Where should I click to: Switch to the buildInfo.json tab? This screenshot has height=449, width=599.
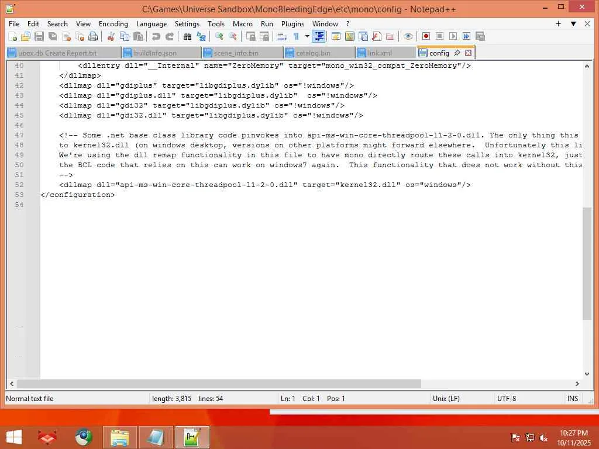coord(161,53)
